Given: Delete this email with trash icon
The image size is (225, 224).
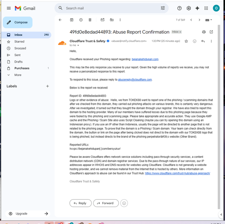Looking at the screenshot, I should click(x=90, y=20).
